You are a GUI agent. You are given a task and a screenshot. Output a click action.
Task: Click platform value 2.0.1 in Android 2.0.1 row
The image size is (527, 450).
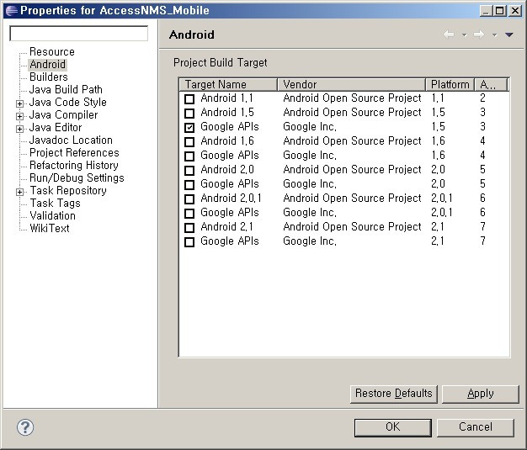point(442,199)
